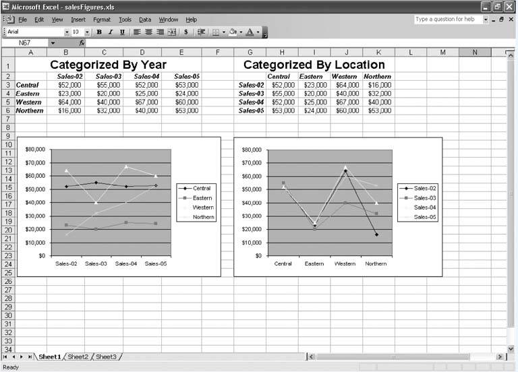Click 'Type a question for help' box

point(449,20)
